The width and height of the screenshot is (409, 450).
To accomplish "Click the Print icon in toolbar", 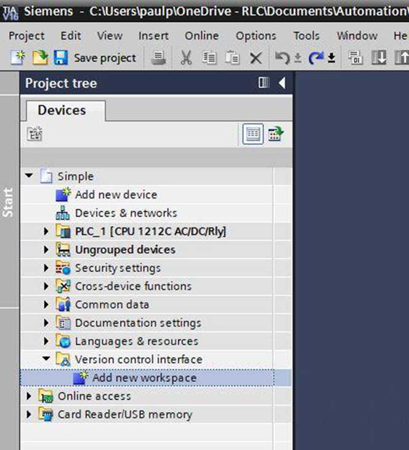I will [160, 58].
